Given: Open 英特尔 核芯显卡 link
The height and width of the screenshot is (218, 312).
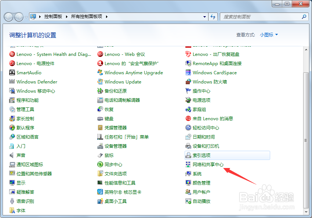Looking at the screenshot, I should [123, 192].
